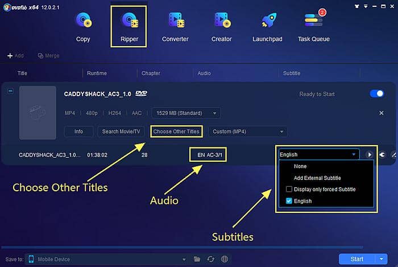Image resolution: width=398 pixels, height=267 pixels.
Task: Click the Merge button
Action: (48, 55)
